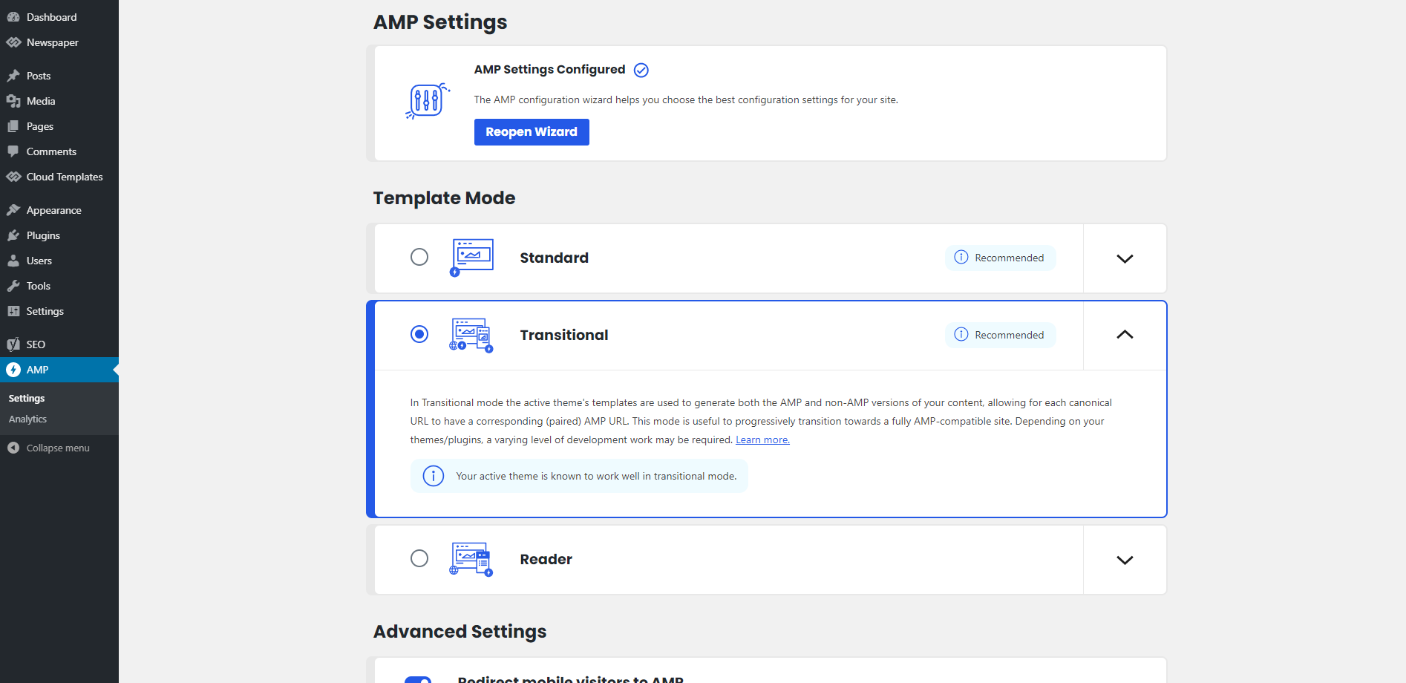
Task: Click the 'Your active theme is known' notice
Action: [579, 476]
